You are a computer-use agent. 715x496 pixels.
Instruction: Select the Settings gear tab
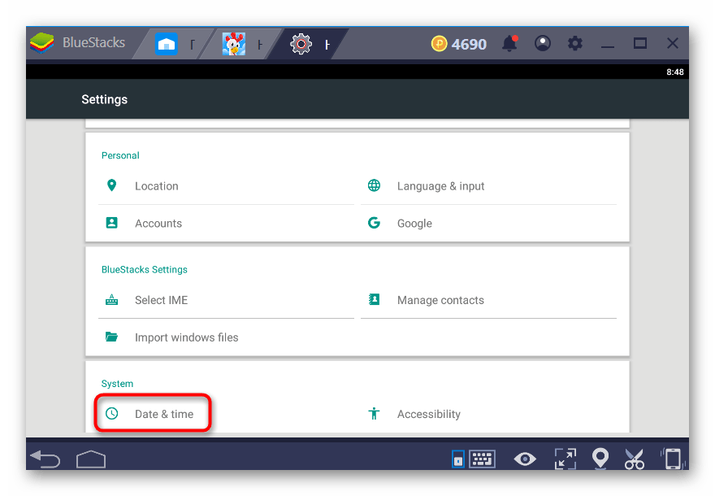309,44
